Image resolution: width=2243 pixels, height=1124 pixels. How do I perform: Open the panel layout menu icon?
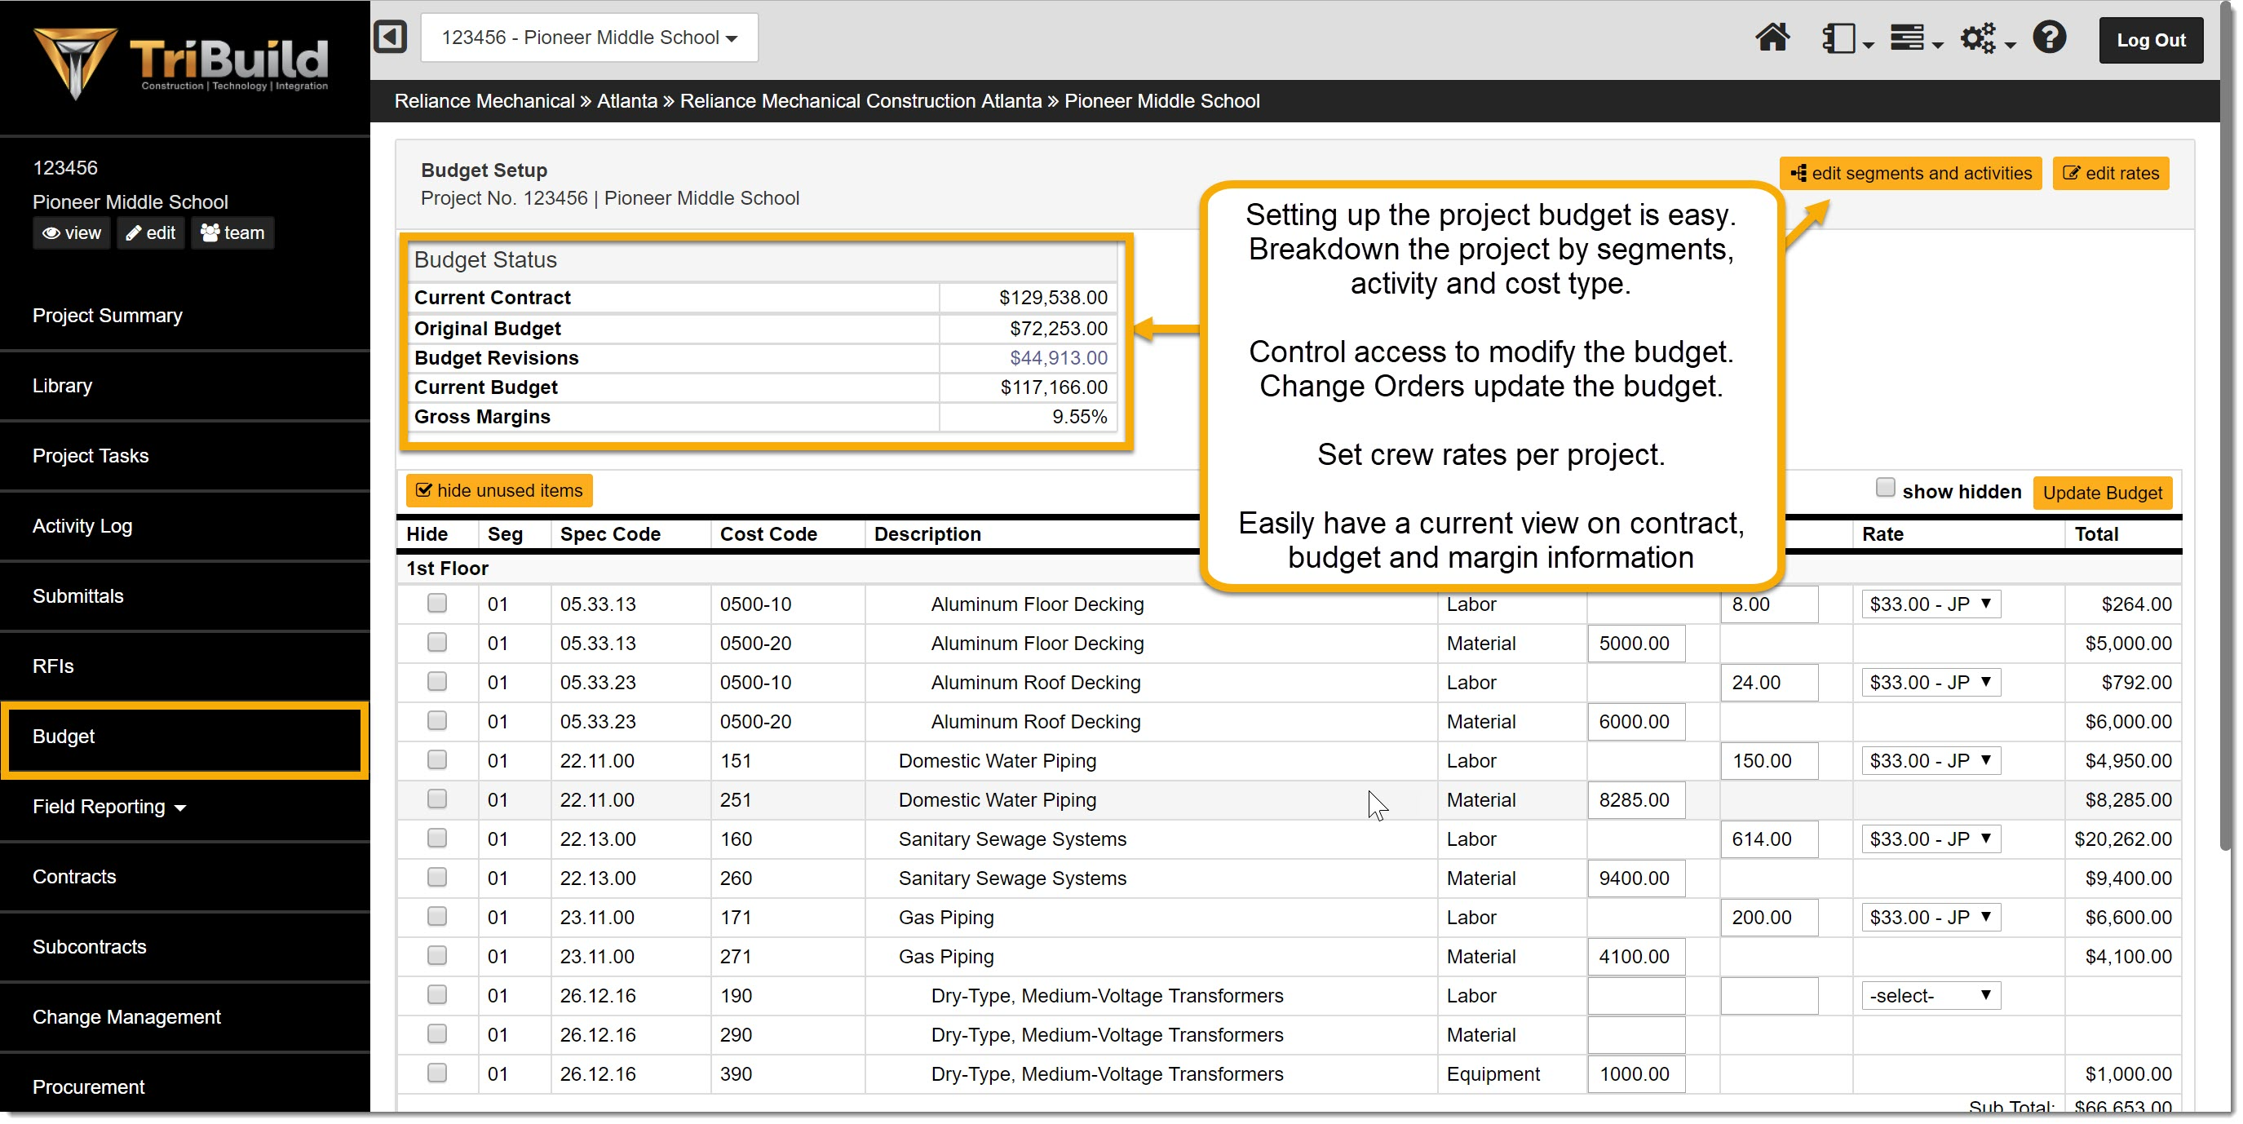click(x=1840, y=38)
